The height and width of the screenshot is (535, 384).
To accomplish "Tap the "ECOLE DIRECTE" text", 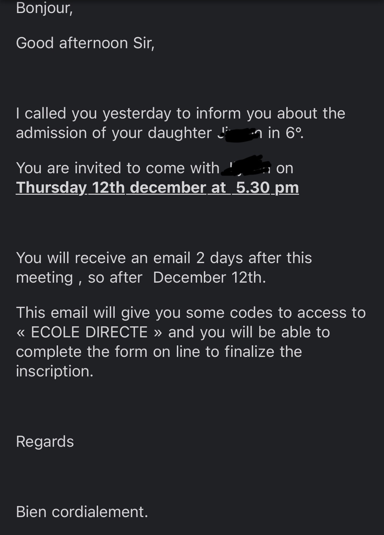I will click(89, 332).
